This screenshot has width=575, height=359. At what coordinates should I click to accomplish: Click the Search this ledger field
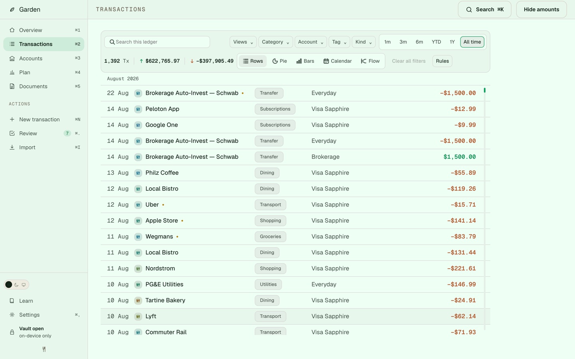point(157,42)
